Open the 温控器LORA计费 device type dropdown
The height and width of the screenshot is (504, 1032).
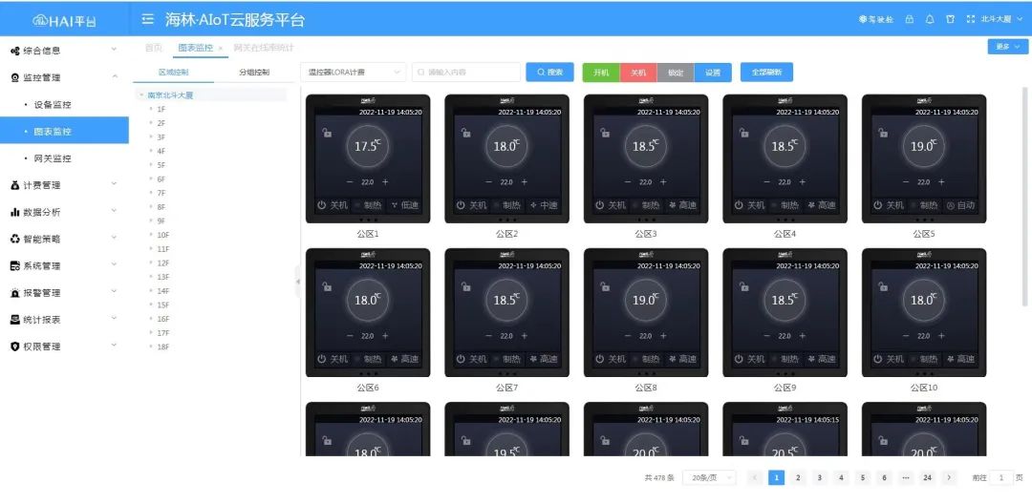coord(355,73)
